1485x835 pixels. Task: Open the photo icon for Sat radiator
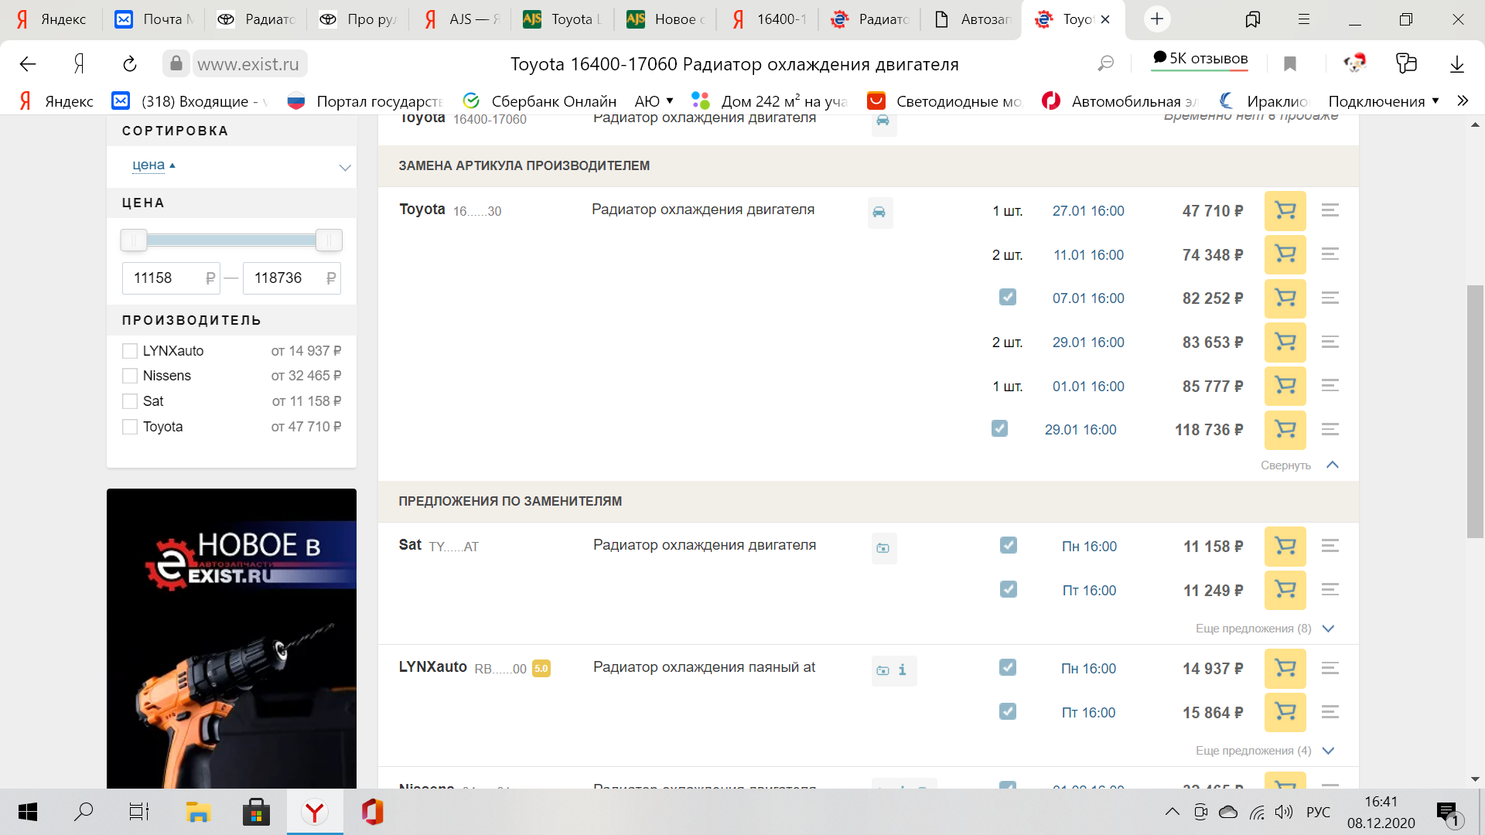click(x=883, y=548)
